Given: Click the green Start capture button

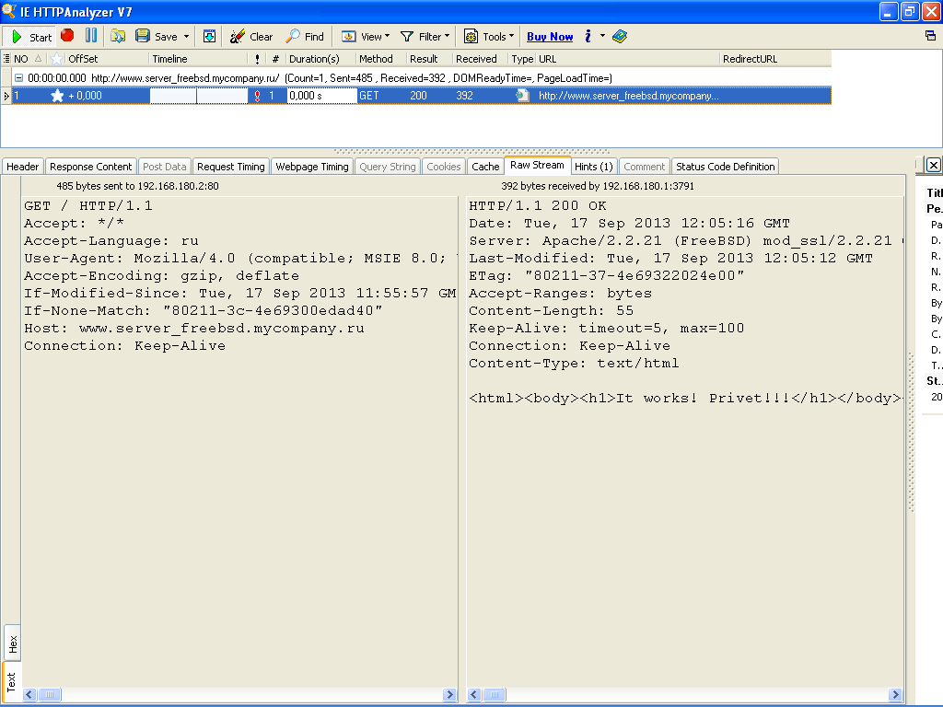Looking at the screenshot, I should [x=31, y=37].
